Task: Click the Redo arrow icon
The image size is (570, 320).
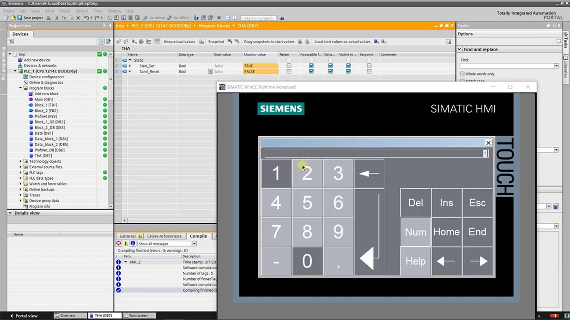Action: tap(97, 18)
